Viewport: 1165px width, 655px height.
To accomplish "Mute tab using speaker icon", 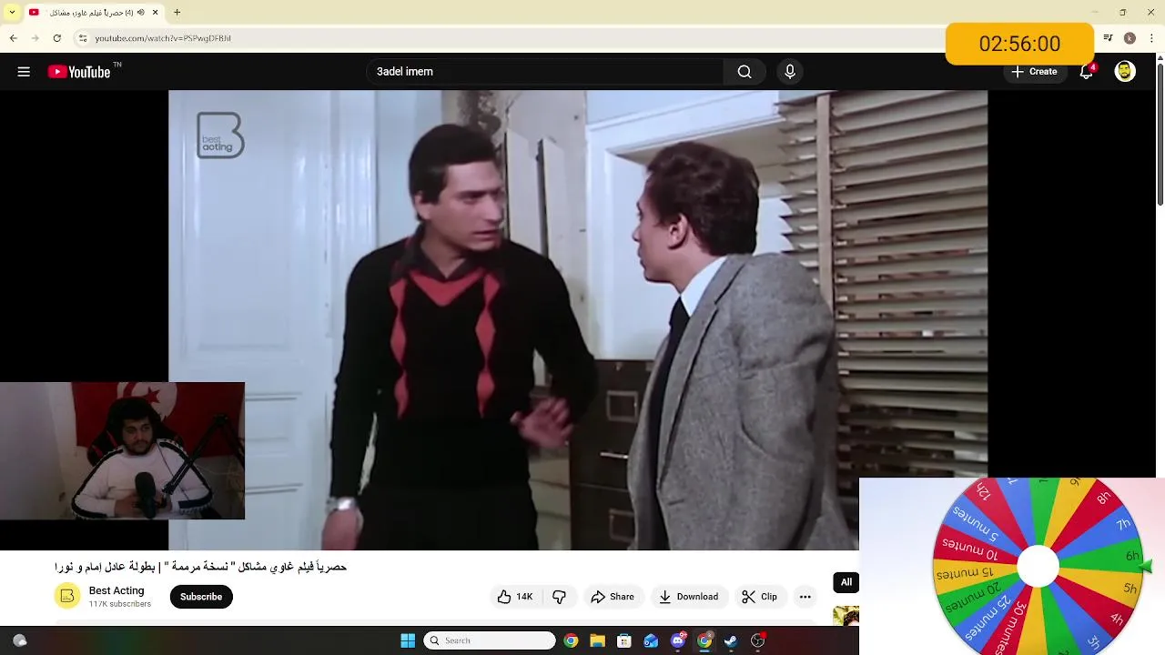I will [141, 12].
